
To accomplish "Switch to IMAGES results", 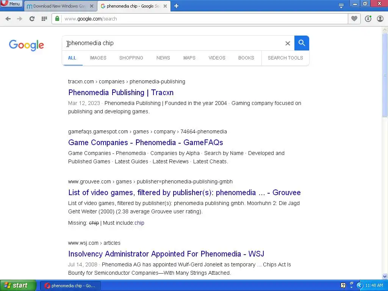I will pos(98,58).
